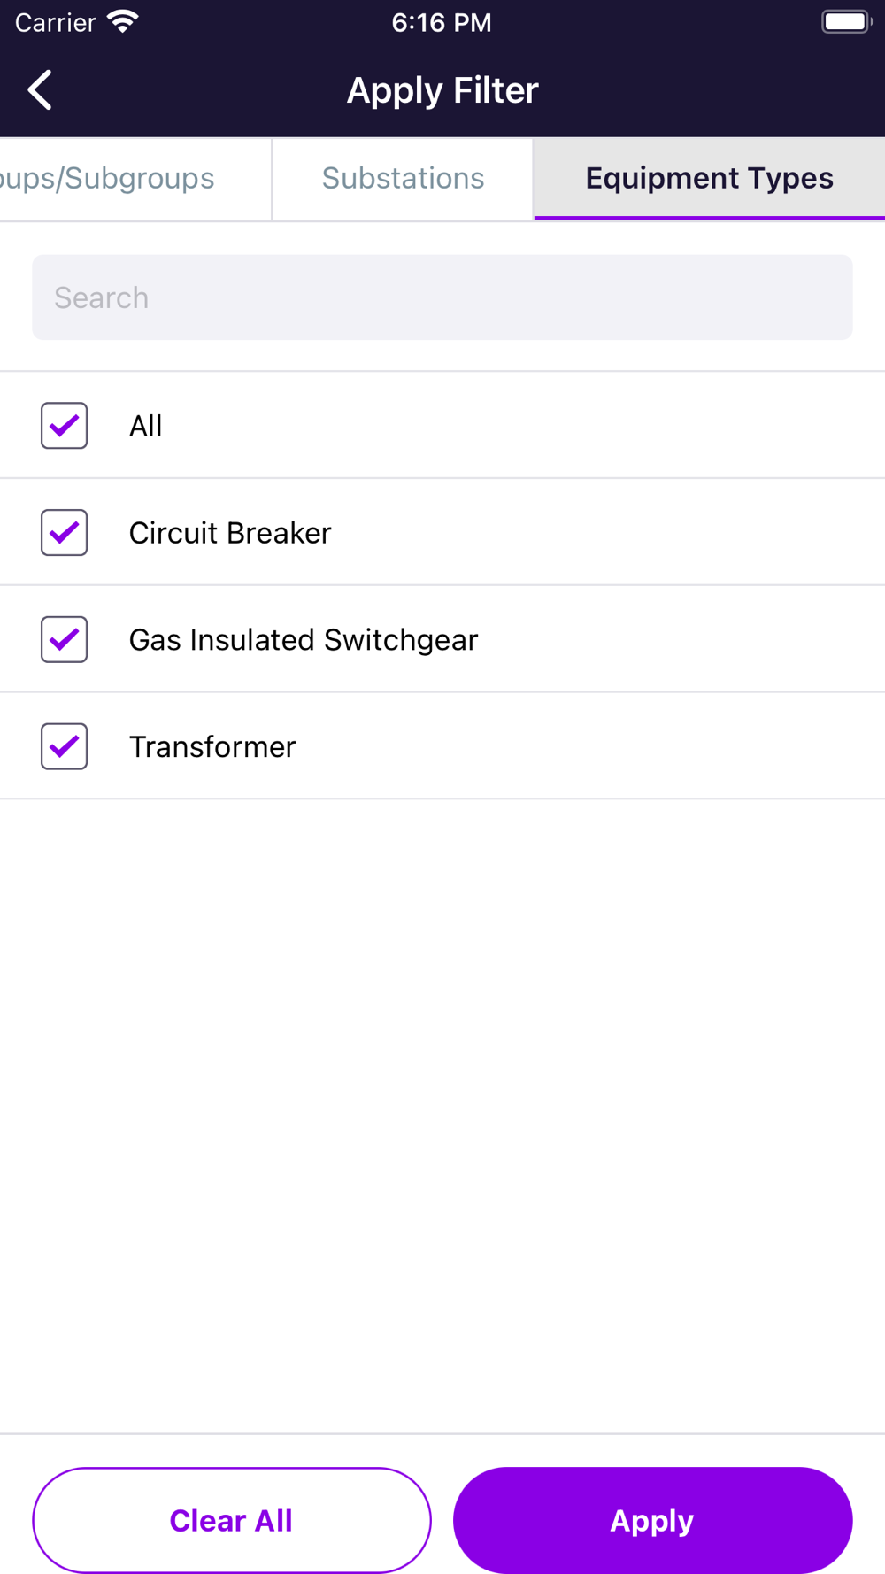Tap the battery indicator icon

coord(846,22)
